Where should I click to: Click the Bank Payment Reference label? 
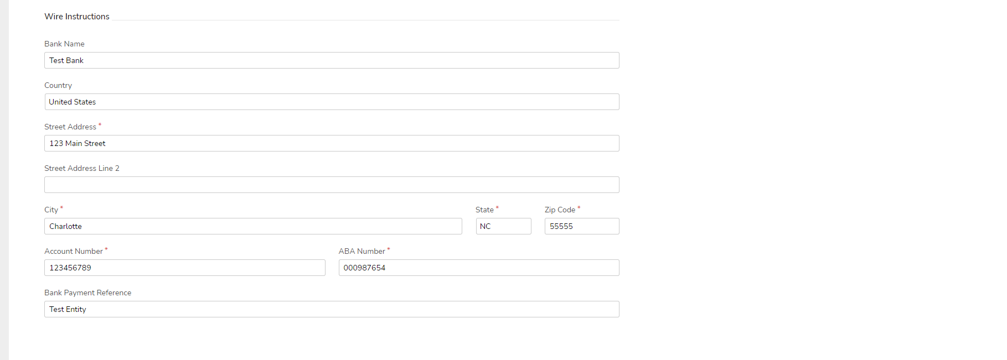point(88,293)
